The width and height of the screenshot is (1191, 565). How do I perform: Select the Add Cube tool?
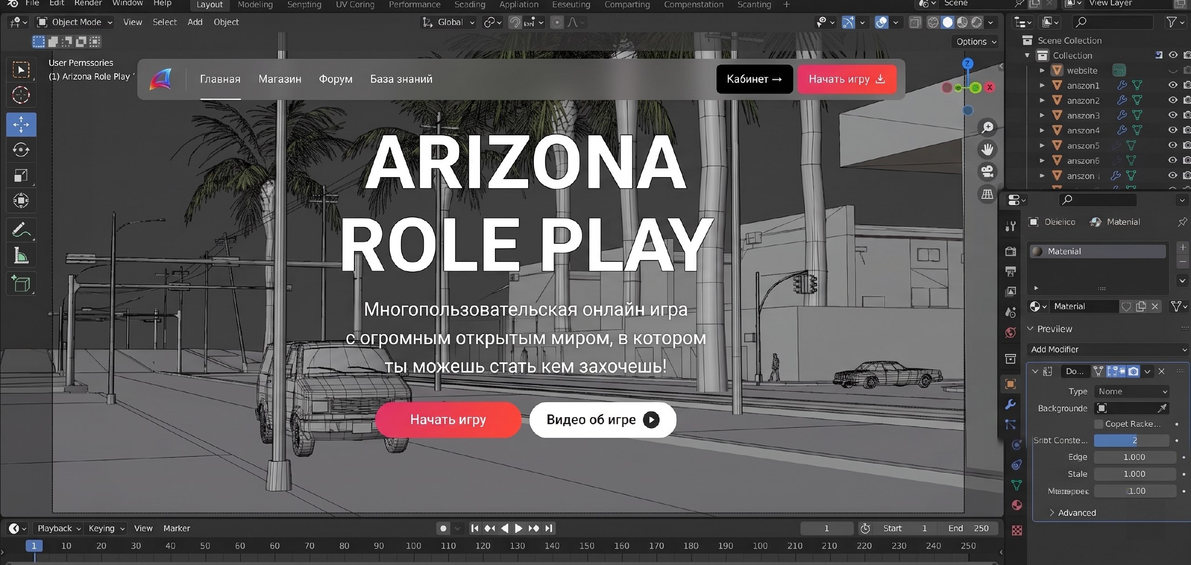[21, 283]
